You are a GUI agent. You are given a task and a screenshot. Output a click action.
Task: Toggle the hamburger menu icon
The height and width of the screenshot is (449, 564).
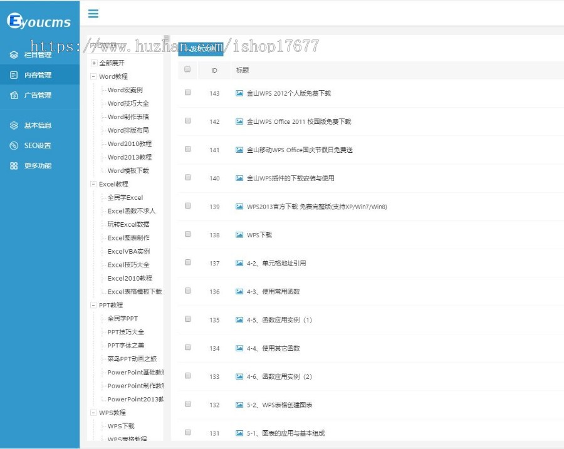[x=93, y=14]
